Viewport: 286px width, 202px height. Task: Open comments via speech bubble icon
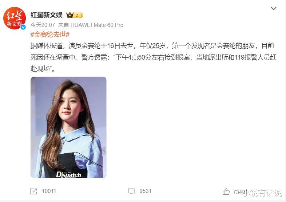point(131,191)
